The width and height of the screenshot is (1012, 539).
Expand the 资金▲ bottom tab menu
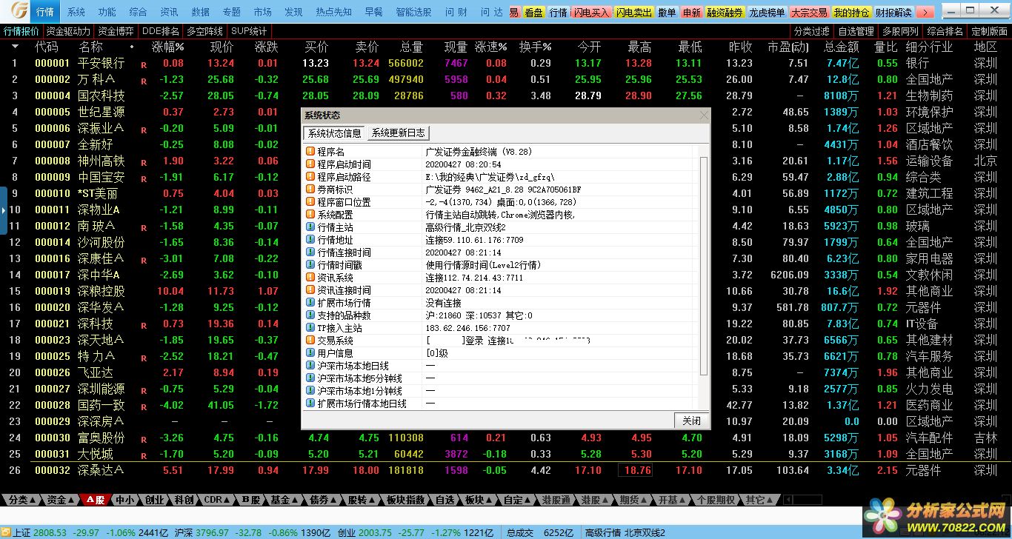tap(61, 500)
